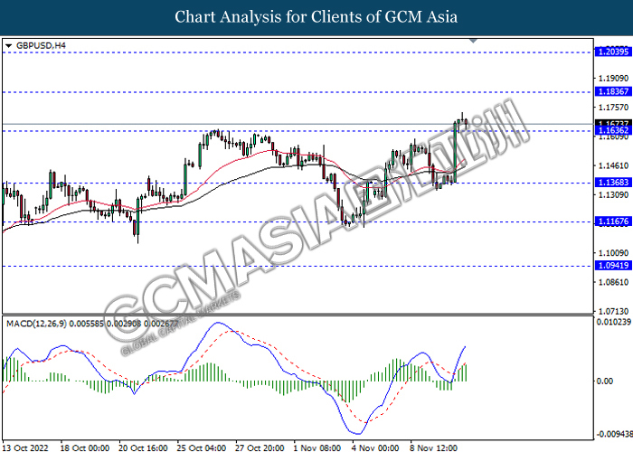633x452 pixels.
Task: Click the MACD zero level 0.00 label
Action: coord(603,381)
